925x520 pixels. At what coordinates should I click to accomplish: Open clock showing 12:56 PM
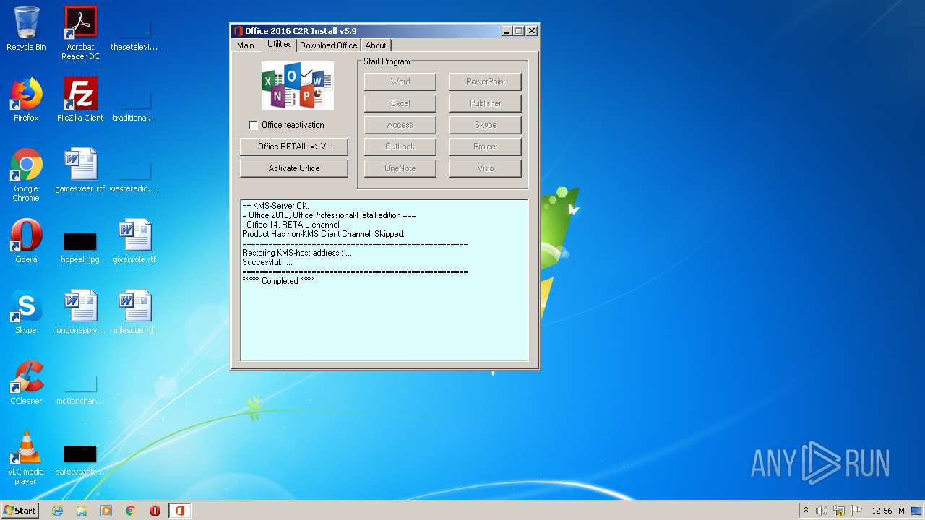click(888, 511)
